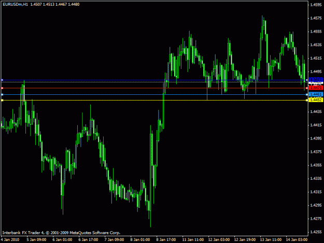Click the OHLC values 1.4507 1.4513 1.4467 1.4480
This screenshot has width=324, height=243.
point(55,4)
